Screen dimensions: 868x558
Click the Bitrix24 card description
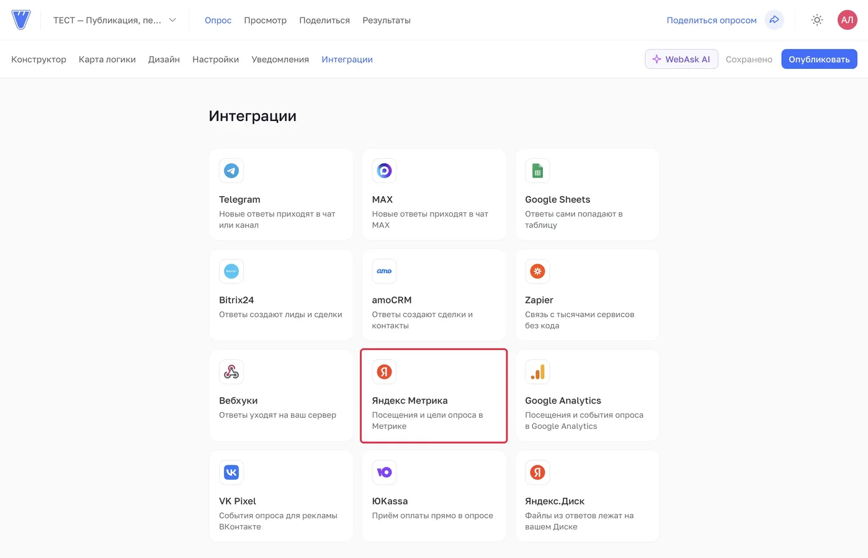pyautogui.click(x=280, y=314)
